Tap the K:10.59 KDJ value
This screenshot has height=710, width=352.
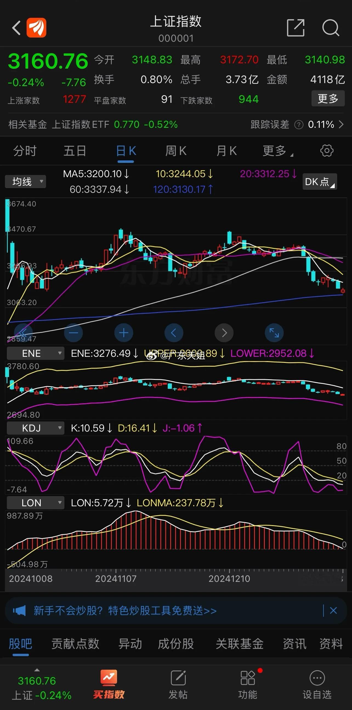tap(92, 428)
